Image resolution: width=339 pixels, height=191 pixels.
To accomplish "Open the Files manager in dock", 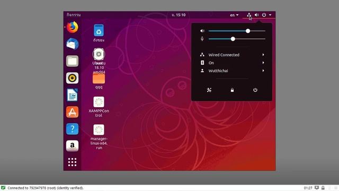I will (73, 61).
